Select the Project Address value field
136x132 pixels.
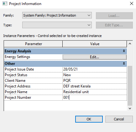95,86
